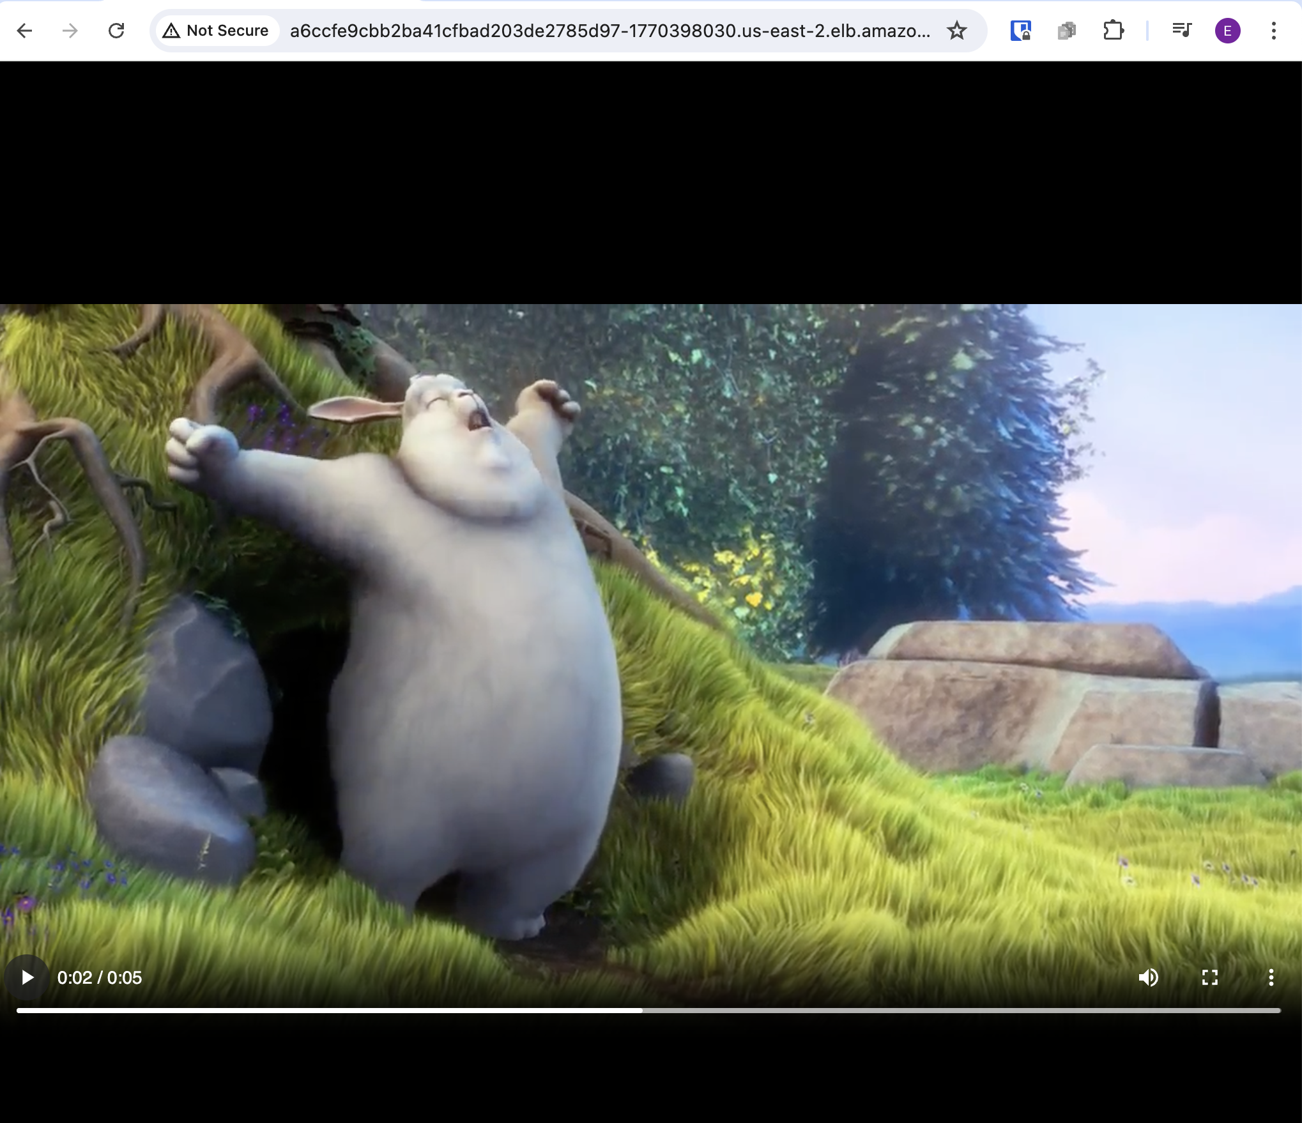Mute the video volume

click(1149, 977)
